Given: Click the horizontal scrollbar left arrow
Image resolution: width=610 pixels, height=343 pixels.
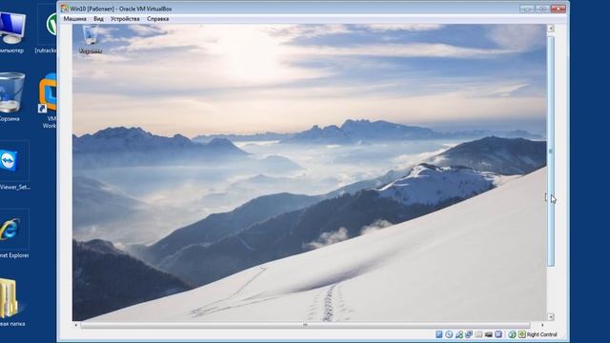Looking at the screenshot, I should [76, 325].
